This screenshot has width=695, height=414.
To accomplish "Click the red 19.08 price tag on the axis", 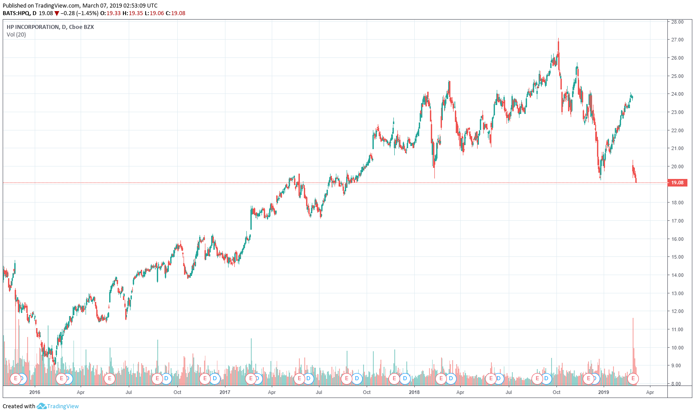I will click(x=678, y=182).
